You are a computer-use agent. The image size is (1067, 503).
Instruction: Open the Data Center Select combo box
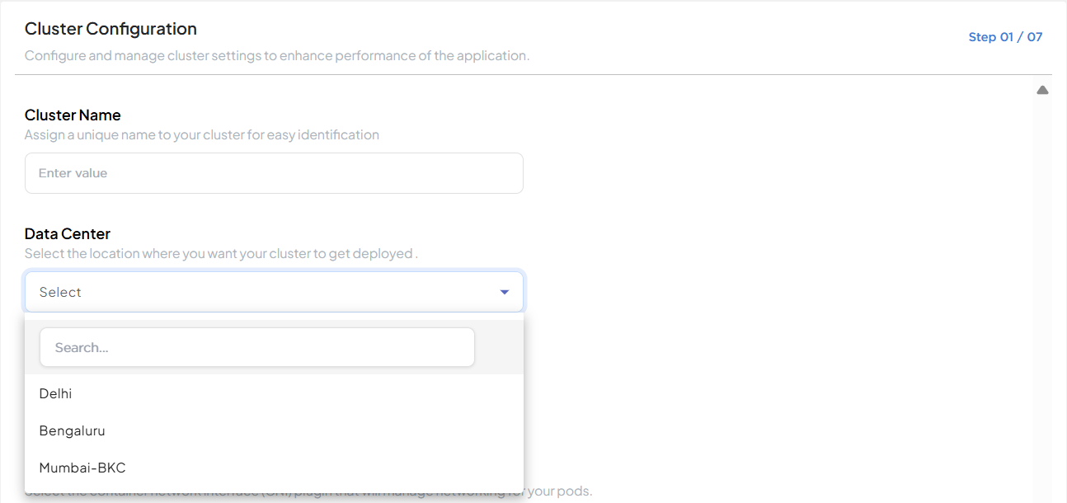coord(274,292)
